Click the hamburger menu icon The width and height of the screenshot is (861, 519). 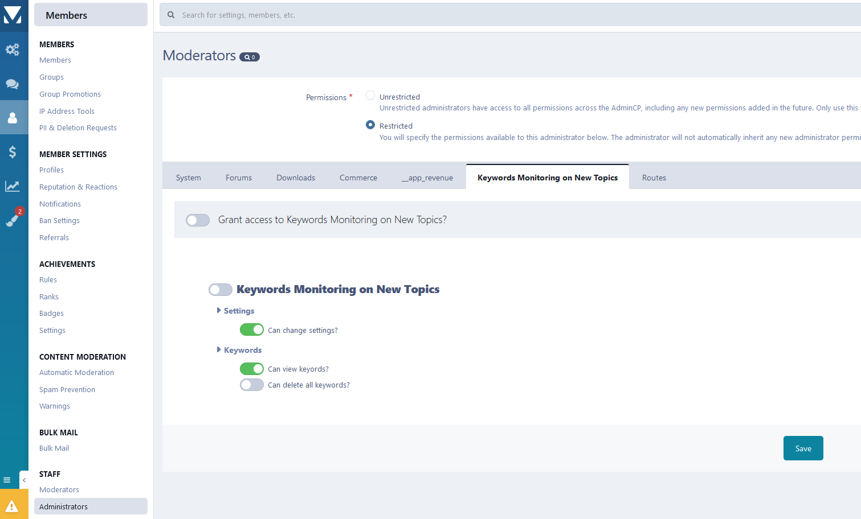tap(7, 480)
